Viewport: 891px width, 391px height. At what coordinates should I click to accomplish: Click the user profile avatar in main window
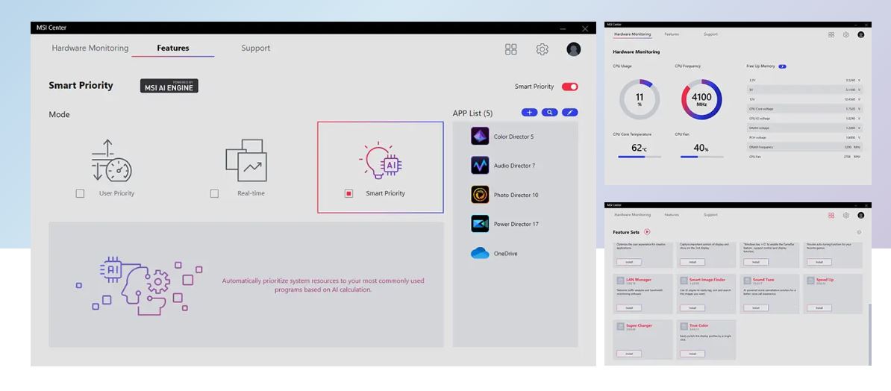(573, 49)
